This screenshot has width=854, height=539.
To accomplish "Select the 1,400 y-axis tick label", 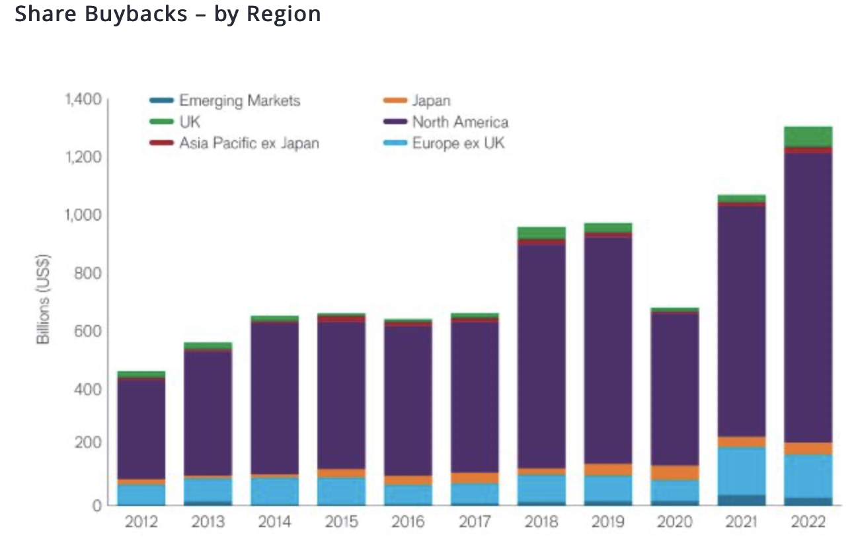I will tap(83, 100).
